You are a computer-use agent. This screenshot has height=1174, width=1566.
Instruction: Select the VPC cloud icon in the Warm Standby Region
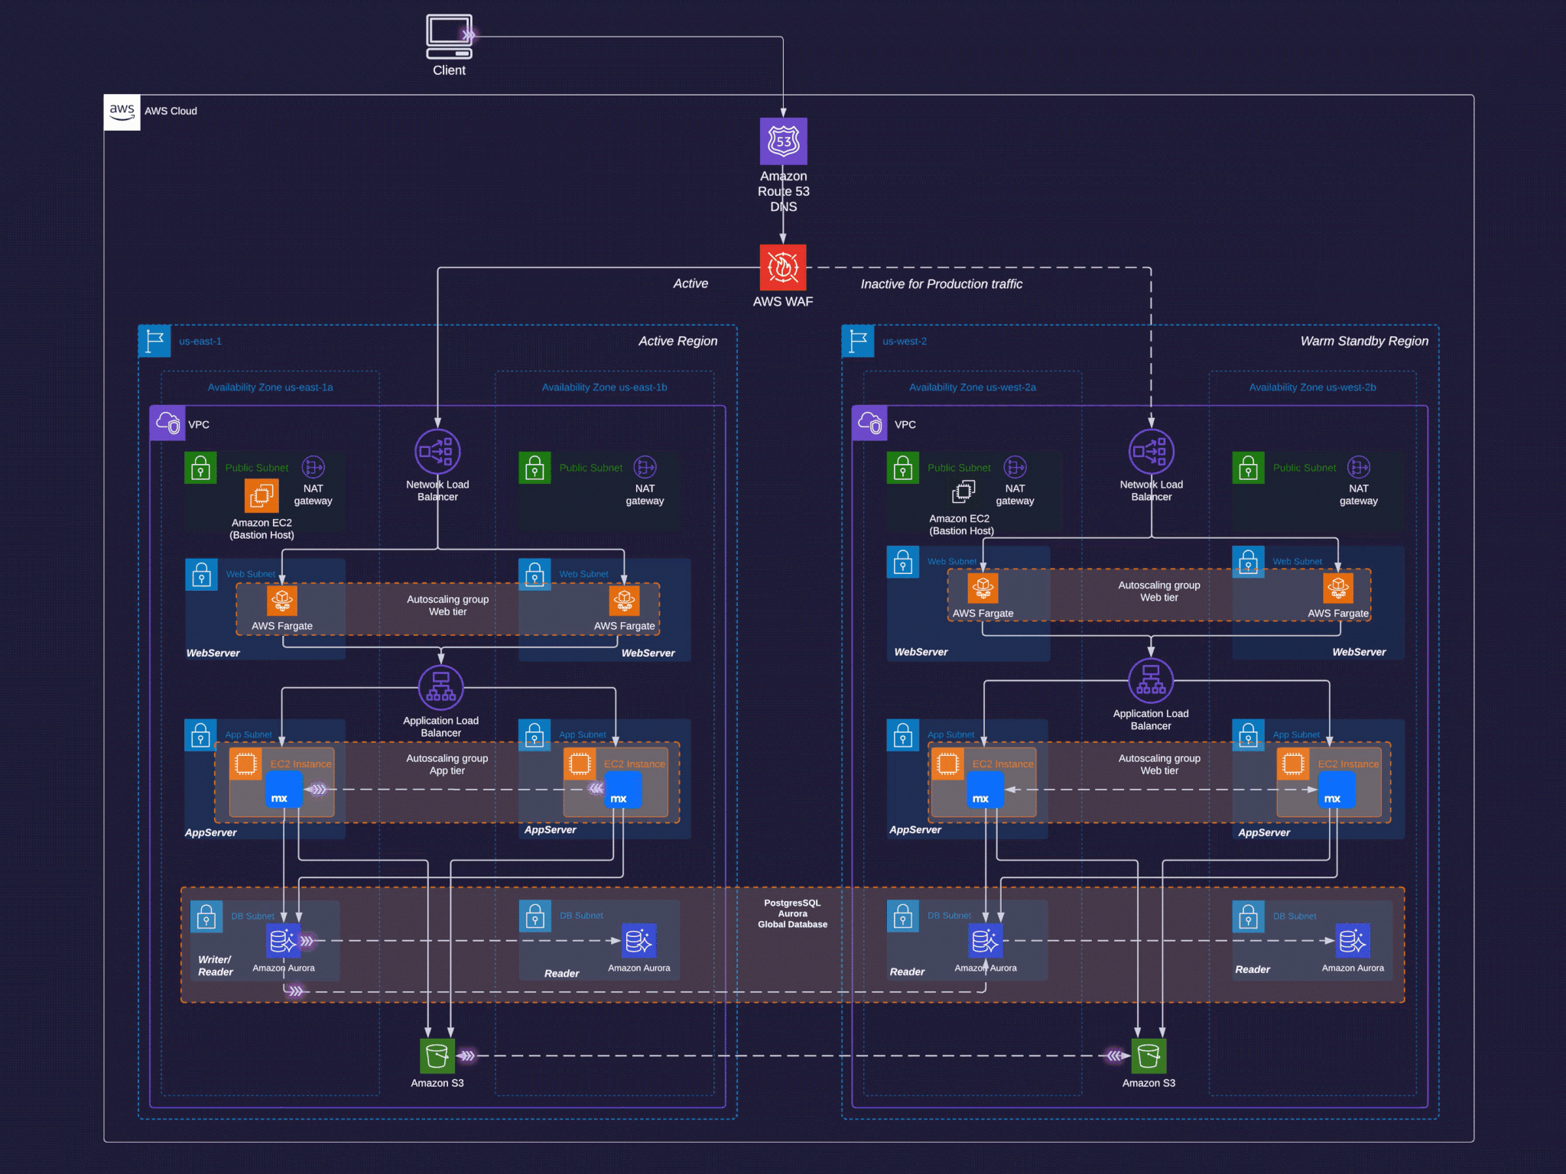(869, 423)
